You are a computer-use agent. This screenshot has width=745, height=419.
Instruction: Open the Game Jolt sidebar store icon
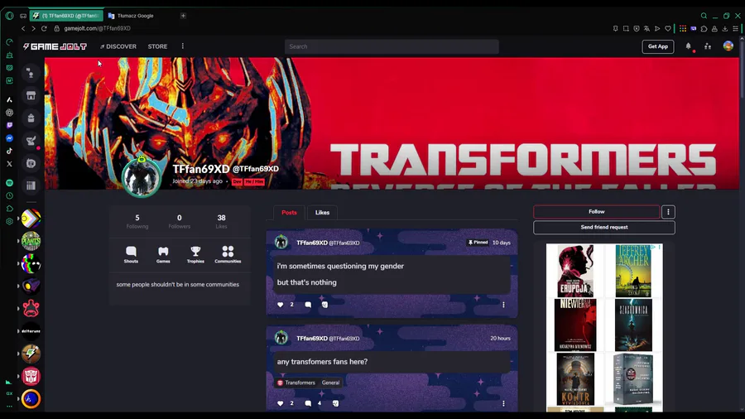31,95
